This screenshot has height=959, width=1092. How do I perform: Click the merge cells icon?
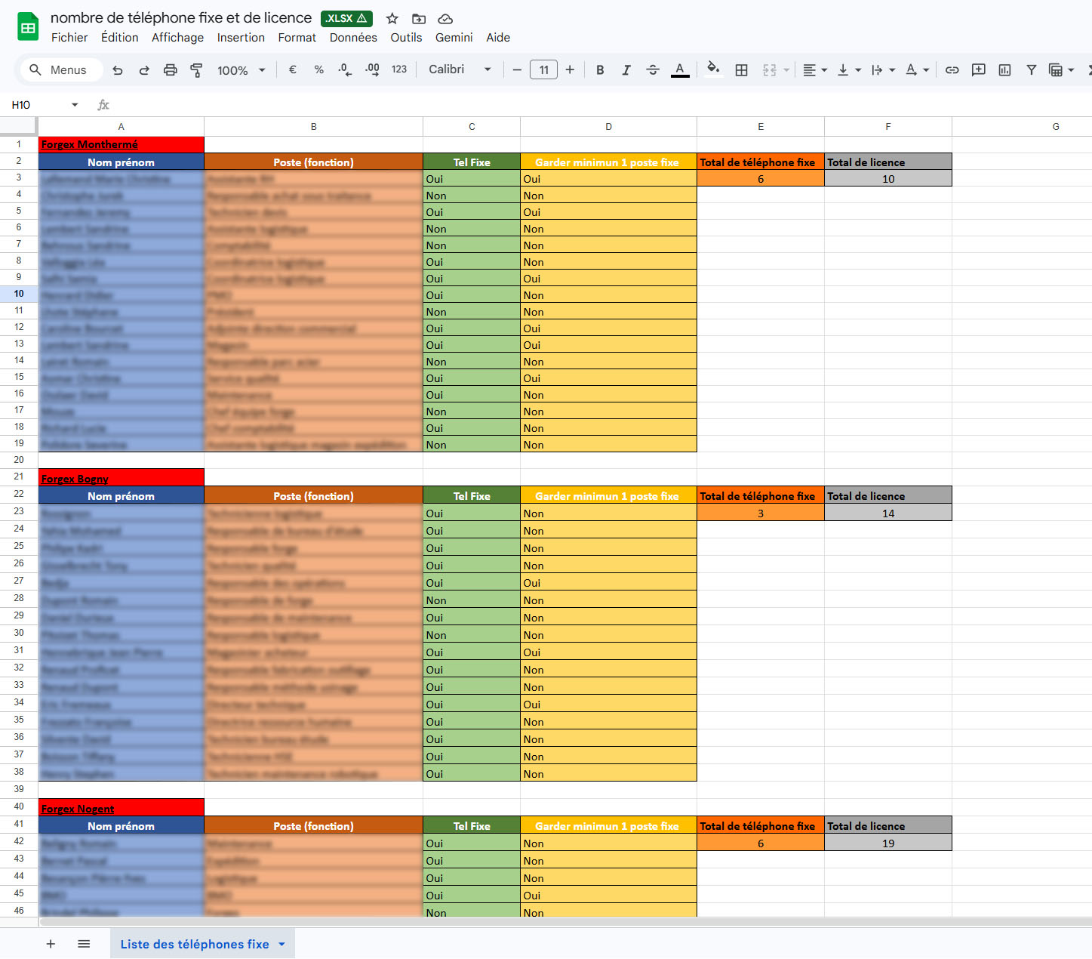(x=770, y=70)
